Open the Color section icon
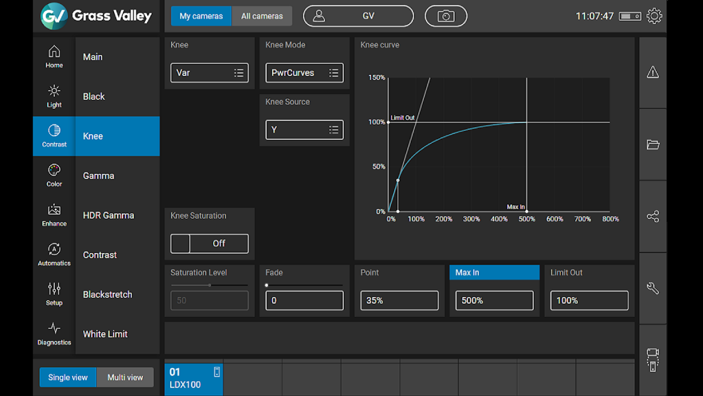703x396 pixels. point(54,176)
